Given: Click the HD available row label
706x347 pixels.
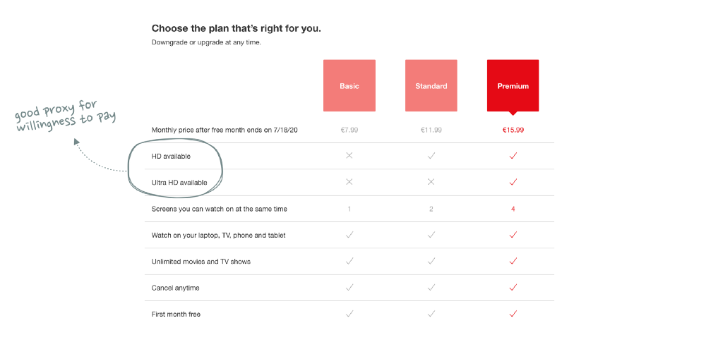Looking at the screenshot, I should 171,156.
